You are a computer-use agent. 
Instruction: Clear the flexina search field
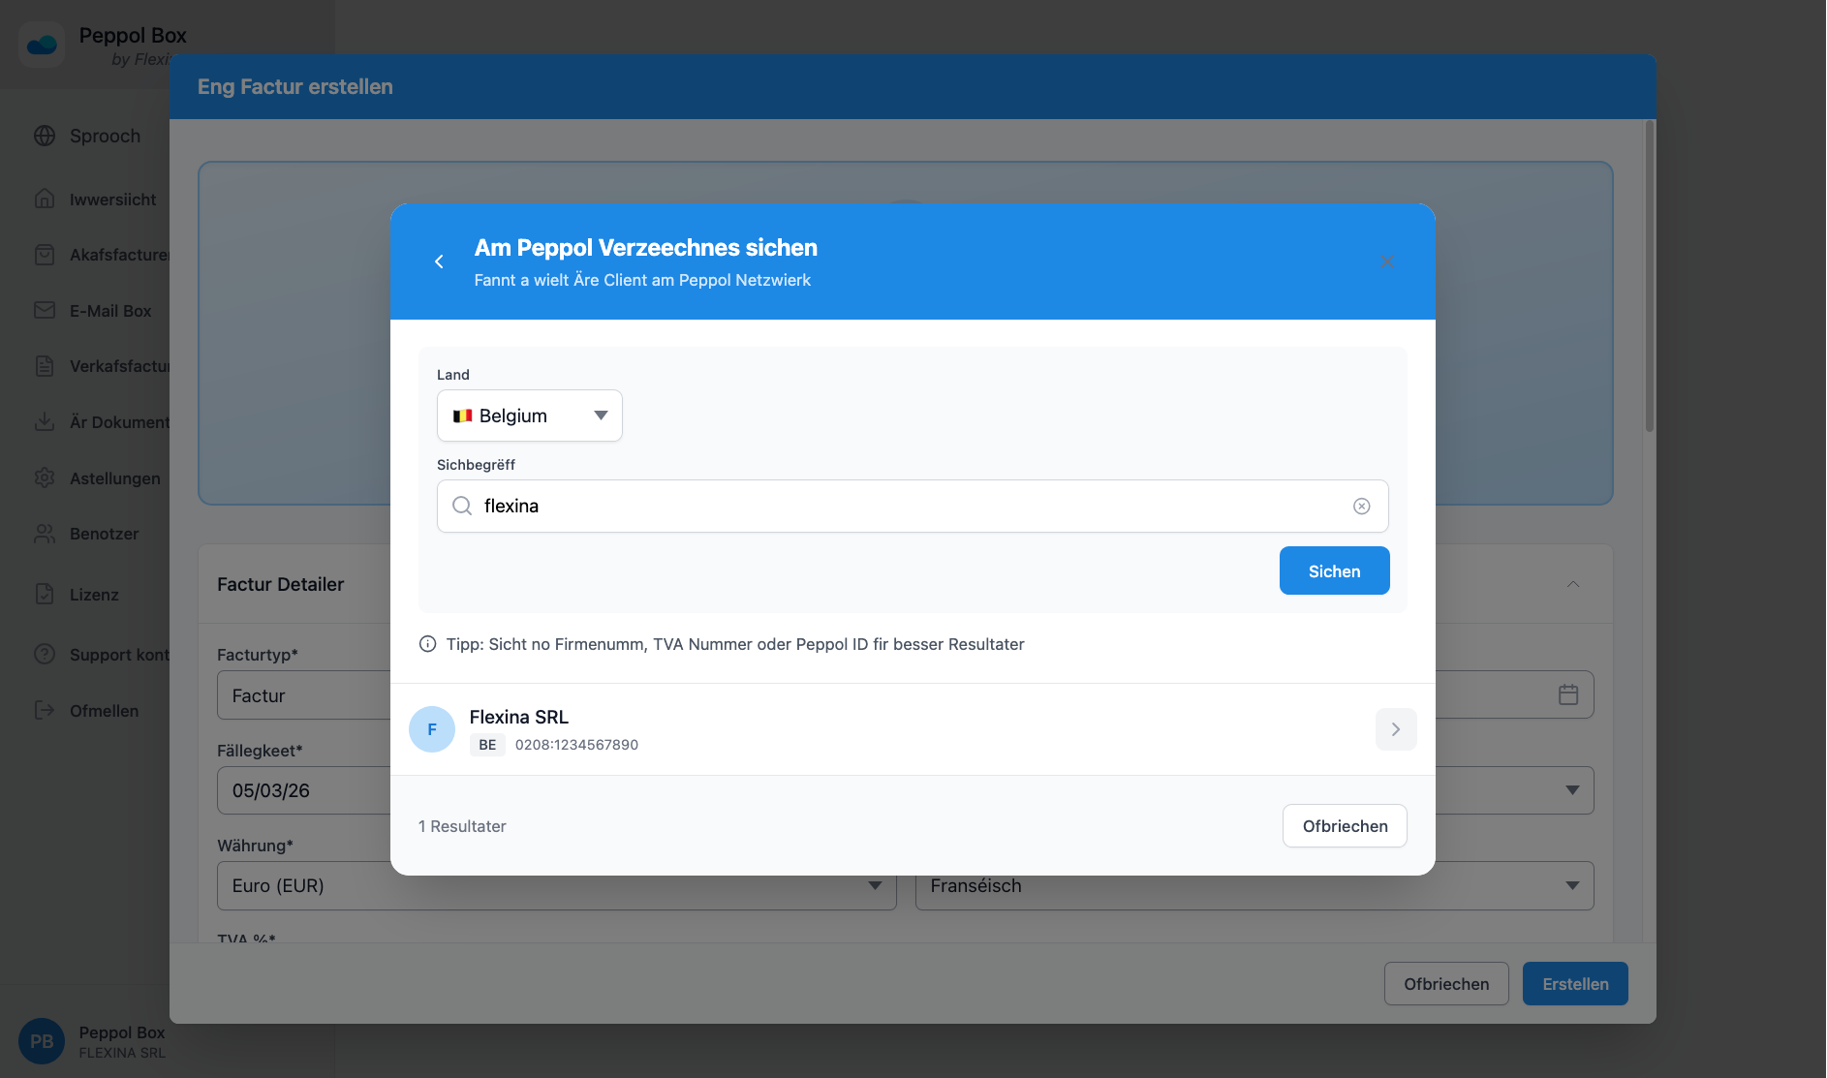(1362, 506)
